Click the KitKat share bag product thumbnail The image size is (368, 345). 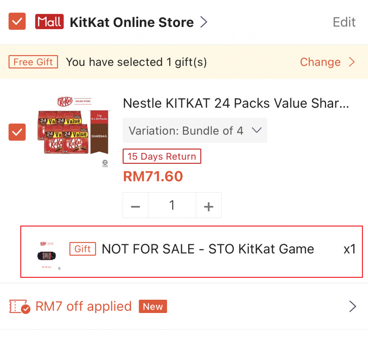74,132
